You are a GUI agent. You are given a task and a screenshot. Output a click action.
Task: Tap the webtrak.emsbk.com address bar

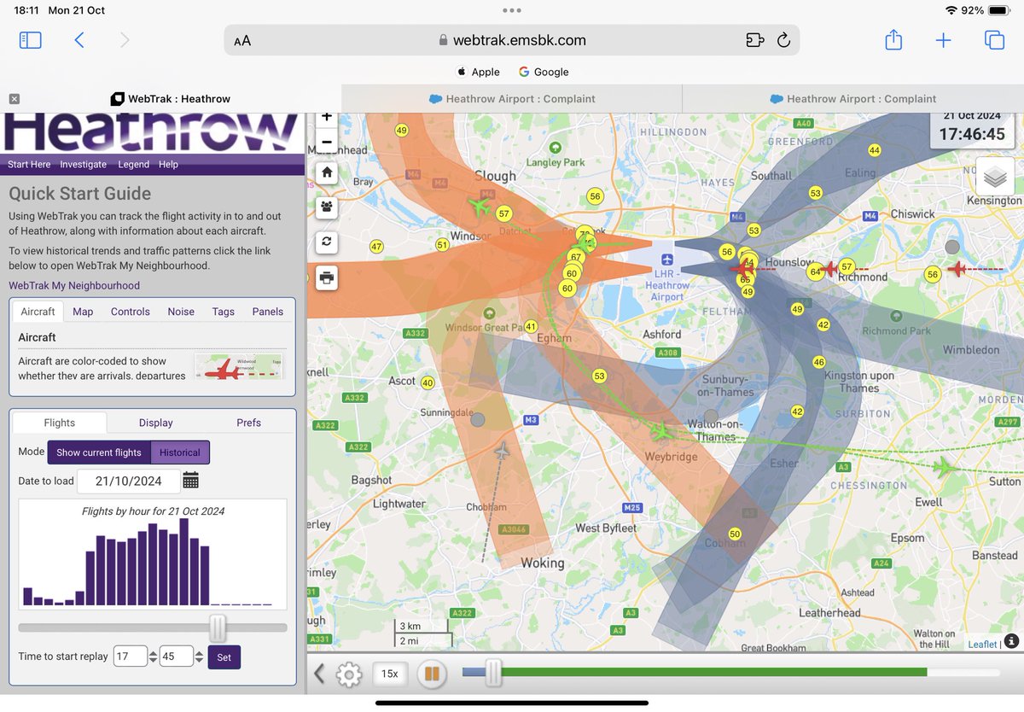512,40
